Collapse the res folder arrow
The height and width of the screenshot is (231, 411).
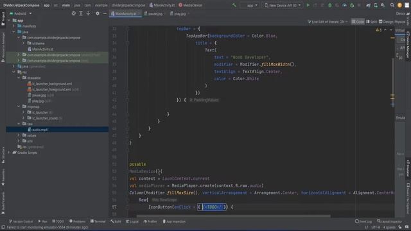tap(13, 72)
